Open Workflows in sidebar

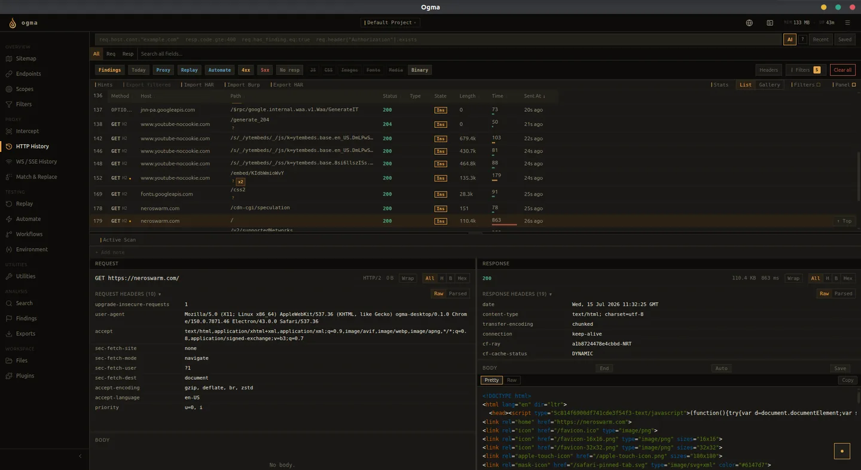point(29,234)
